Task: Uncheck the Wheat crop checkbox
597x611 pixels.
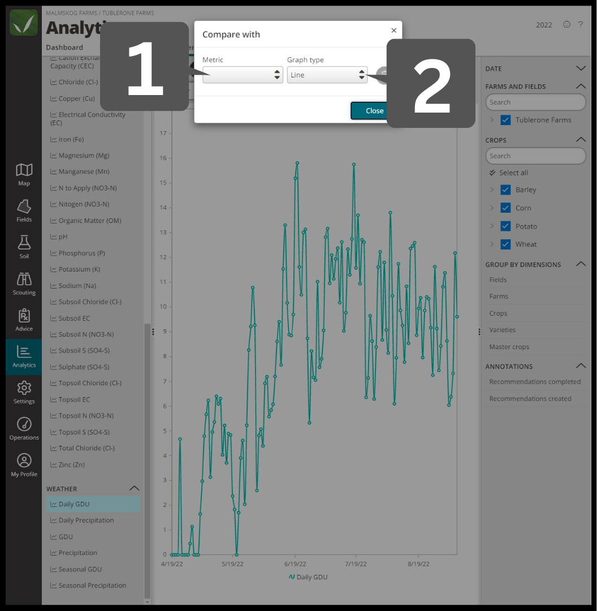Action: pos(505,244)
